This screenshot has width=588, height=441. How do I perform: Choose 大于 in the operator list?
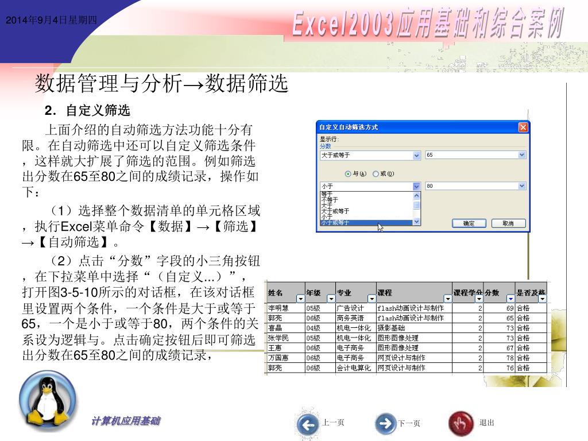point(366,206)
